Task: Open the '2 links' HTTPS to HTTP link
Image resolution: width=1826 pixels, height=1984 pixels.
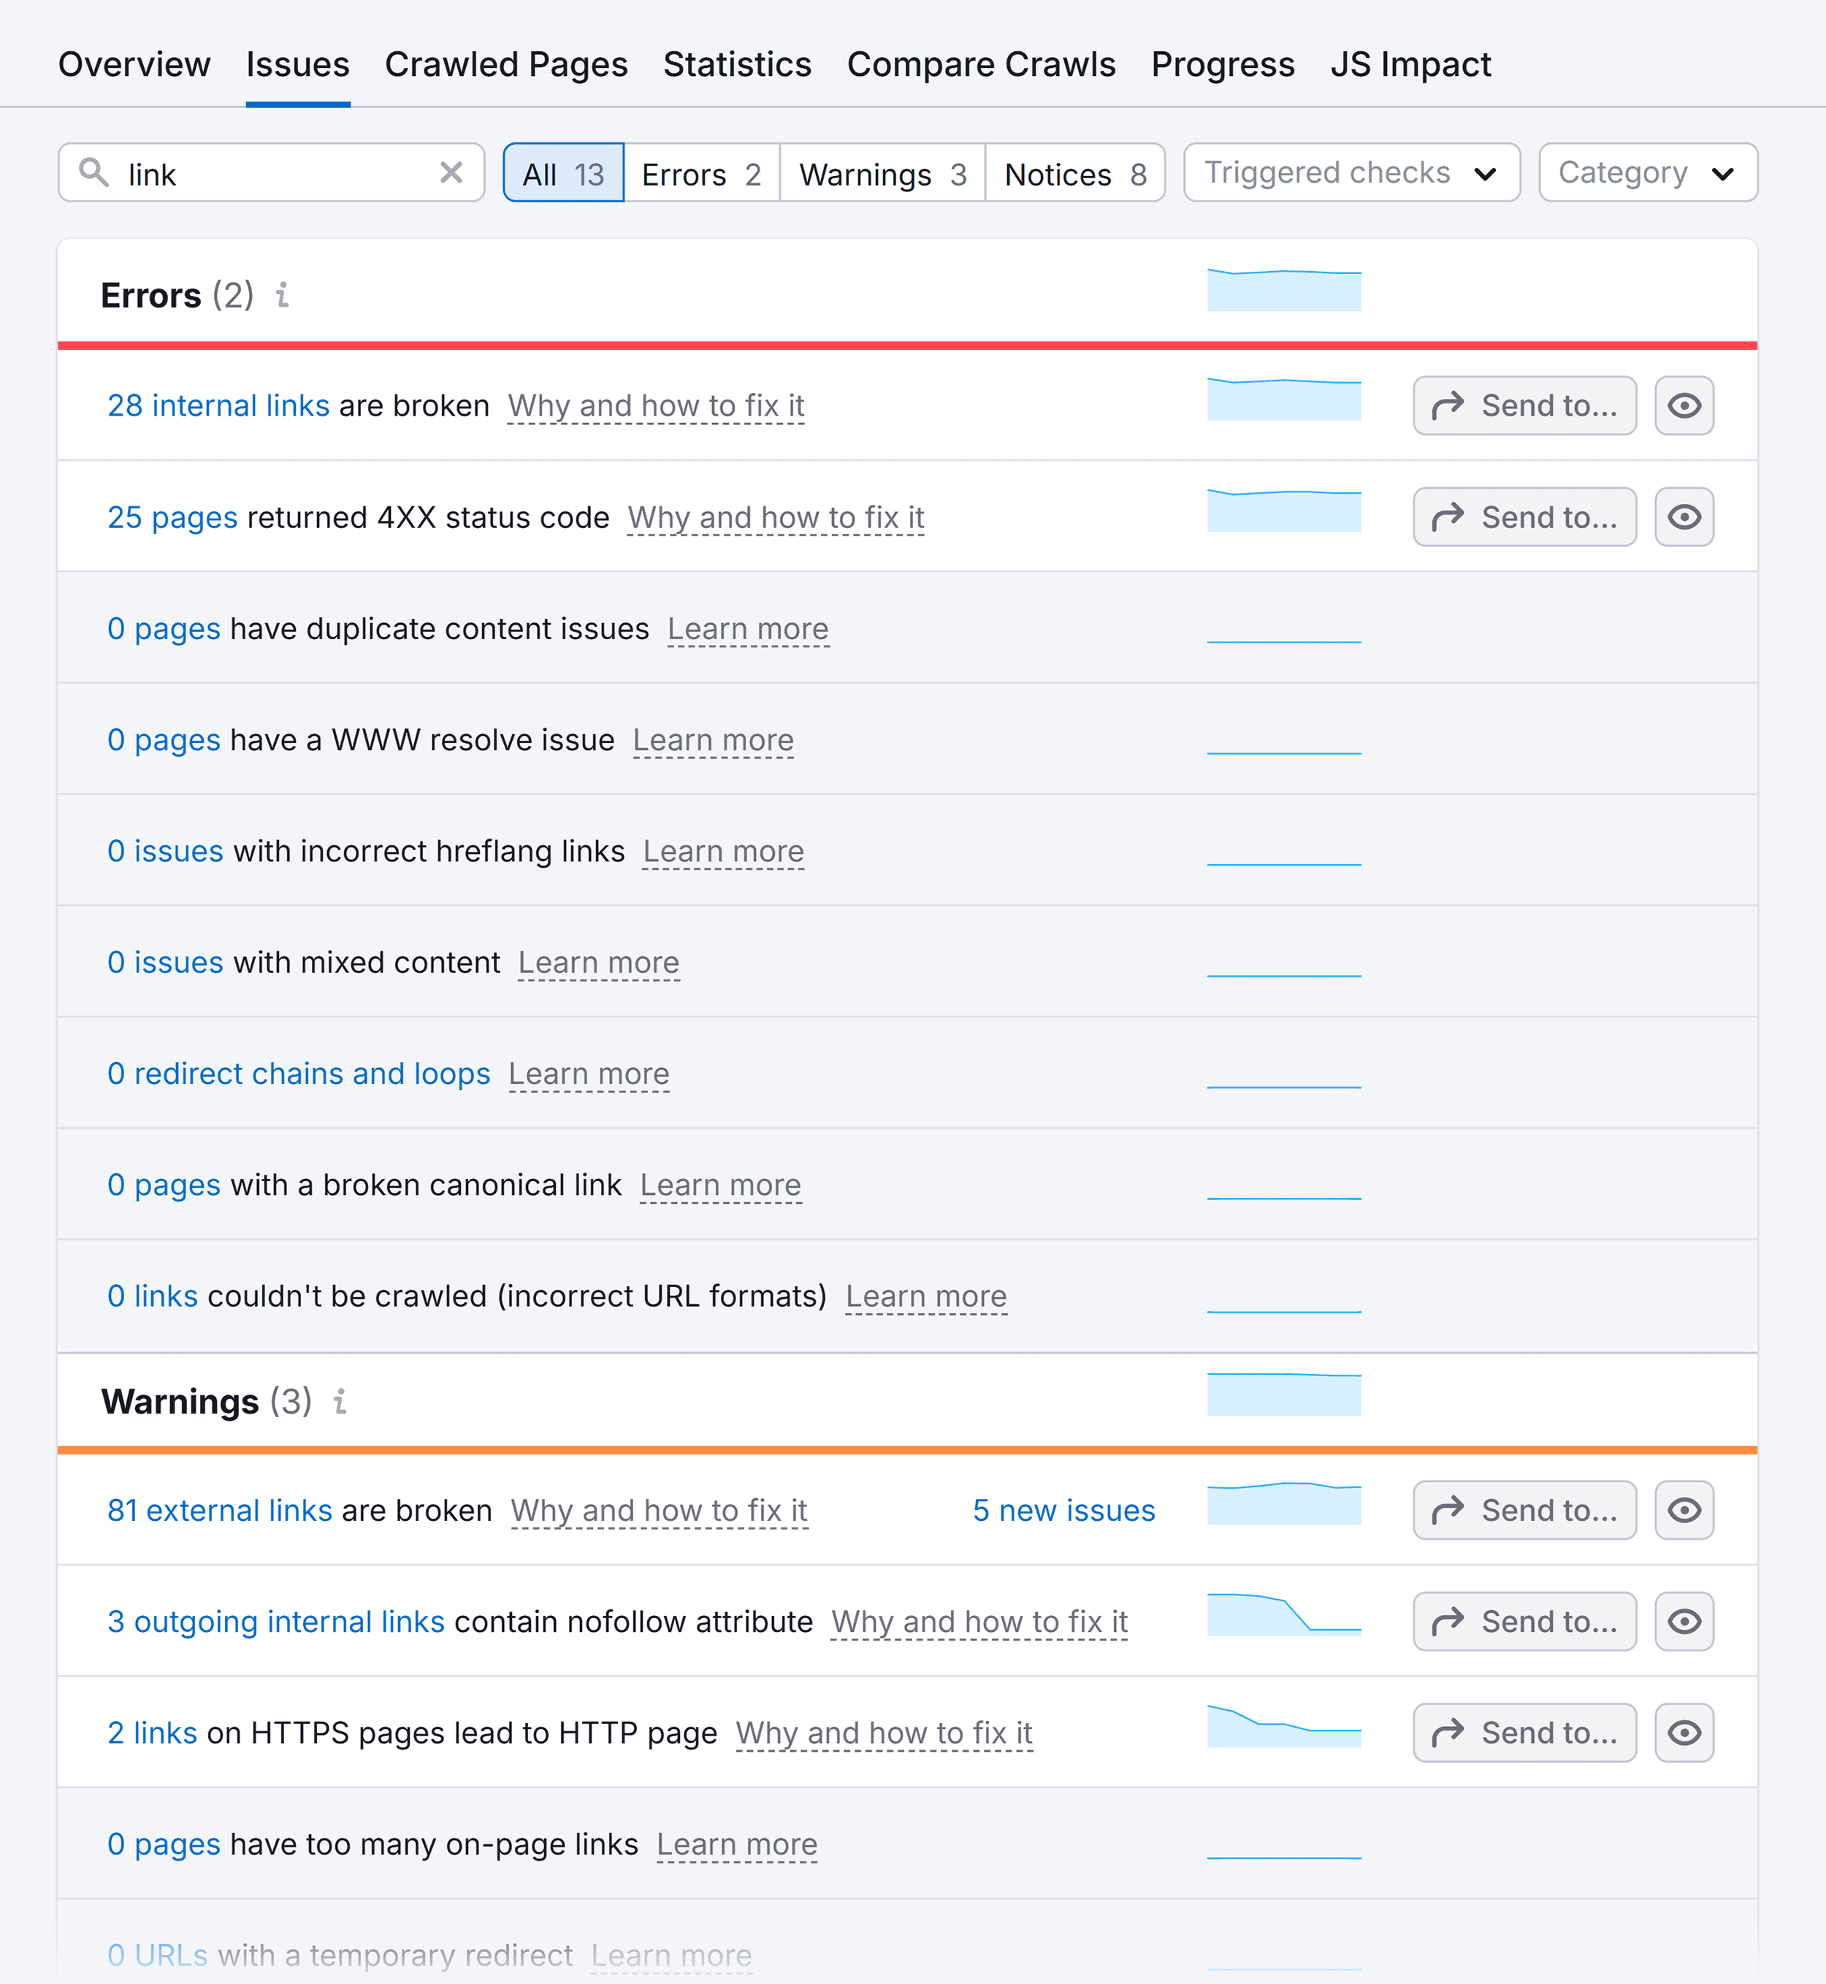Action: point(152,1733)
